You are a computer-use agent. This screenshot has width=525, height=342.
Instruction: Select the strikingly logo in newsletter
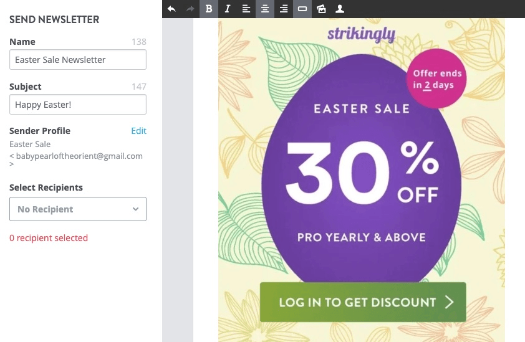[x=362, y=34]
